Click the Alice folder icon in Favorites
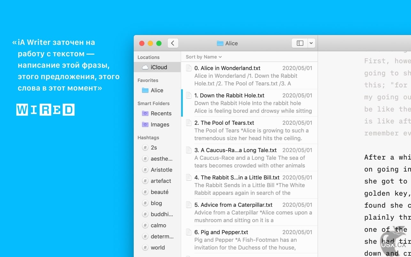 145,90
